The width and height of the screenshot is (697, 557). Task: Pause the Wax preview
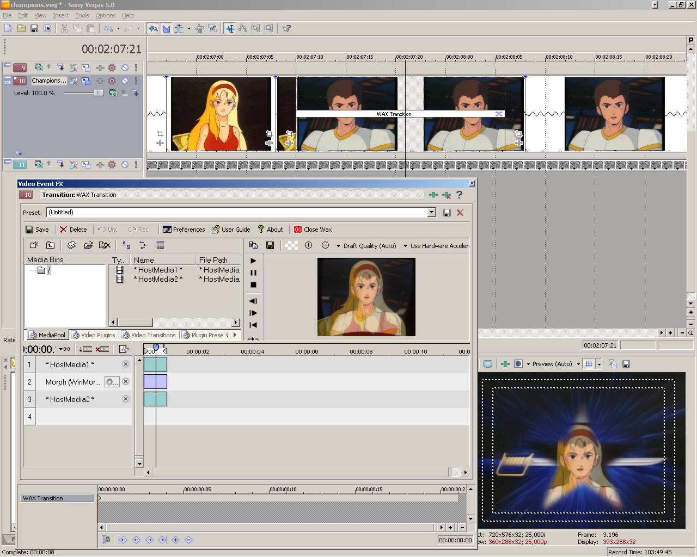253,273
